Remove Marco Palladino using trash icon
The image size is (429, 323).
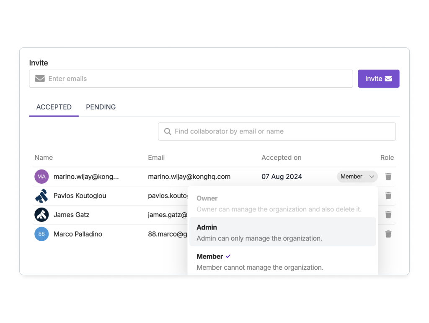[388, 234]
